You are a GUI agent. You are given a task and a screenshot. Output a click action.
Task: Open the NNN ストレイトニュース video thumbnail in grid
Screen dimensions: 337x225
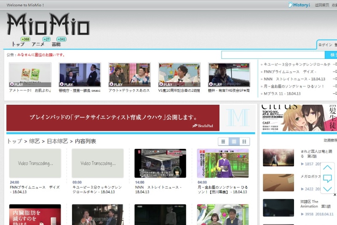coord(160,163)
